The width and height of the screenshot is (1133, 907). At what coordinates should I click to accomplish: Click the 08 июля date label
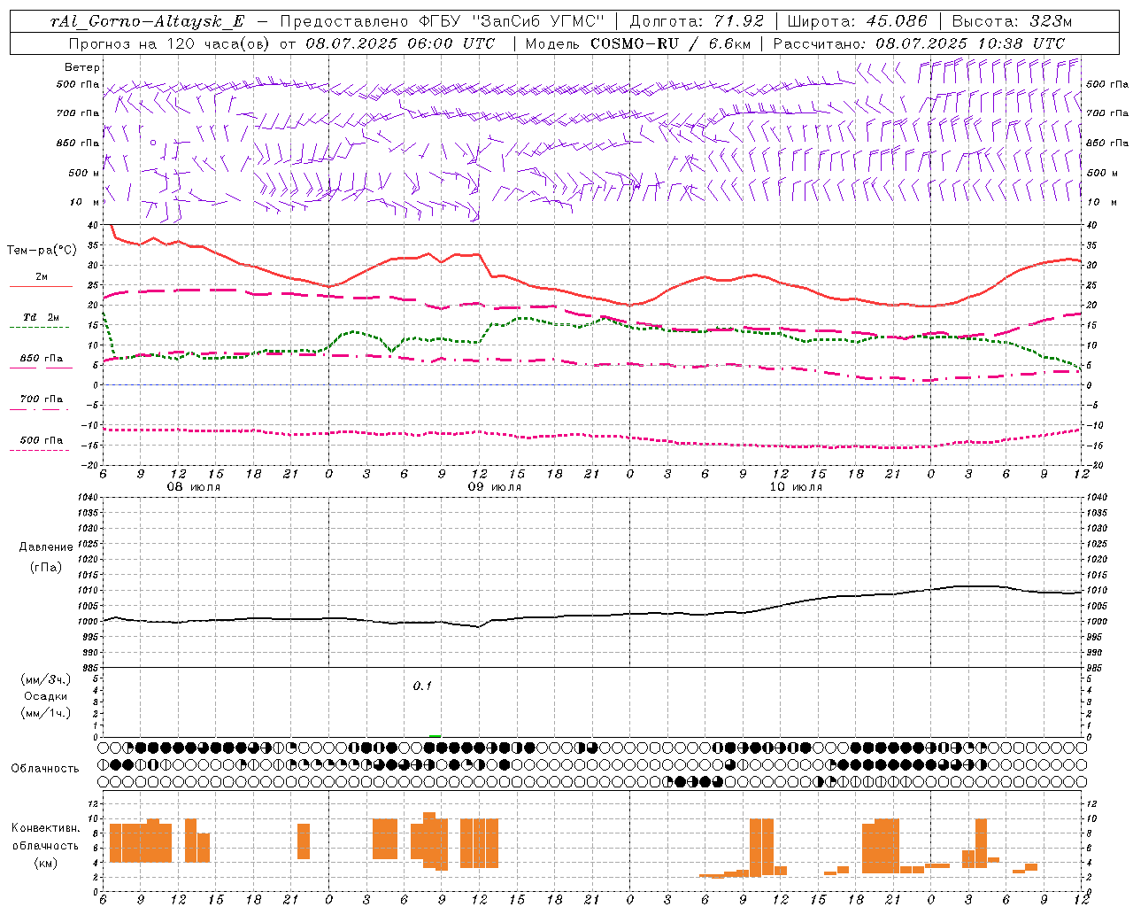194,487
